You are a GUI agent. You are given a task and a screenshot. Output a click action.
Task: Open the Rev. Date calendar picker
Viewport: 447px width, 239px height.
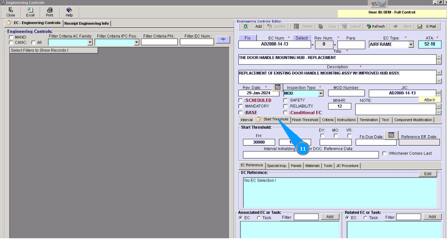[x=277, y=87]
